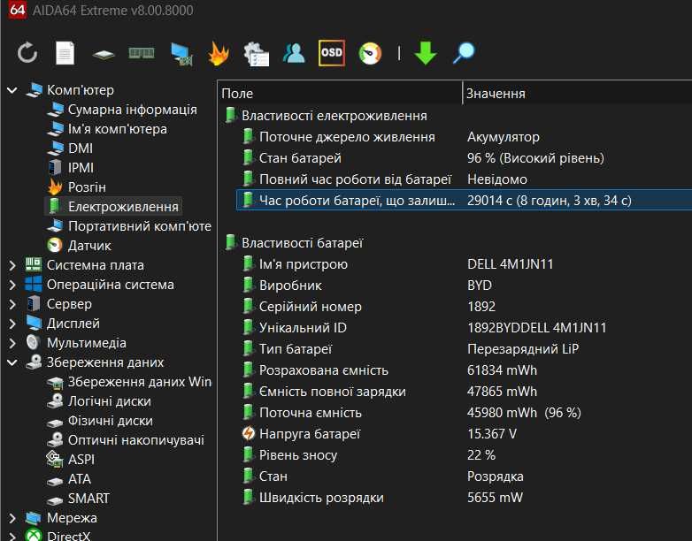Select the remaining battery time row
This screenshot has height=541, width=692.
[465, 201]
